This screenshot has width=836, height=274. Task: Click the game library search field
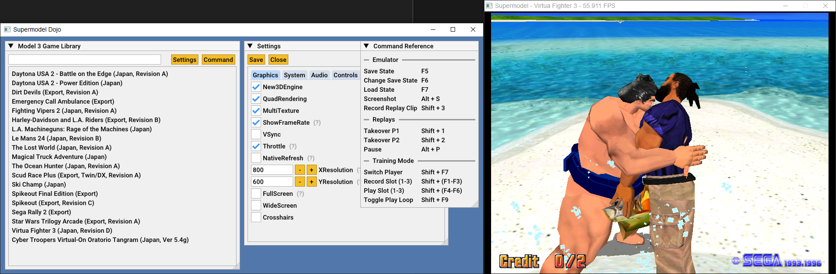85,60
